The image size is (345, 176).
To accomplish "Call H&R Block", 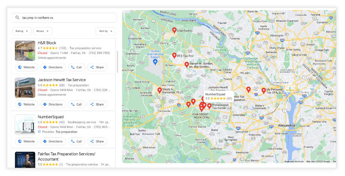I will pyautogui.click(x=77, y=68).
